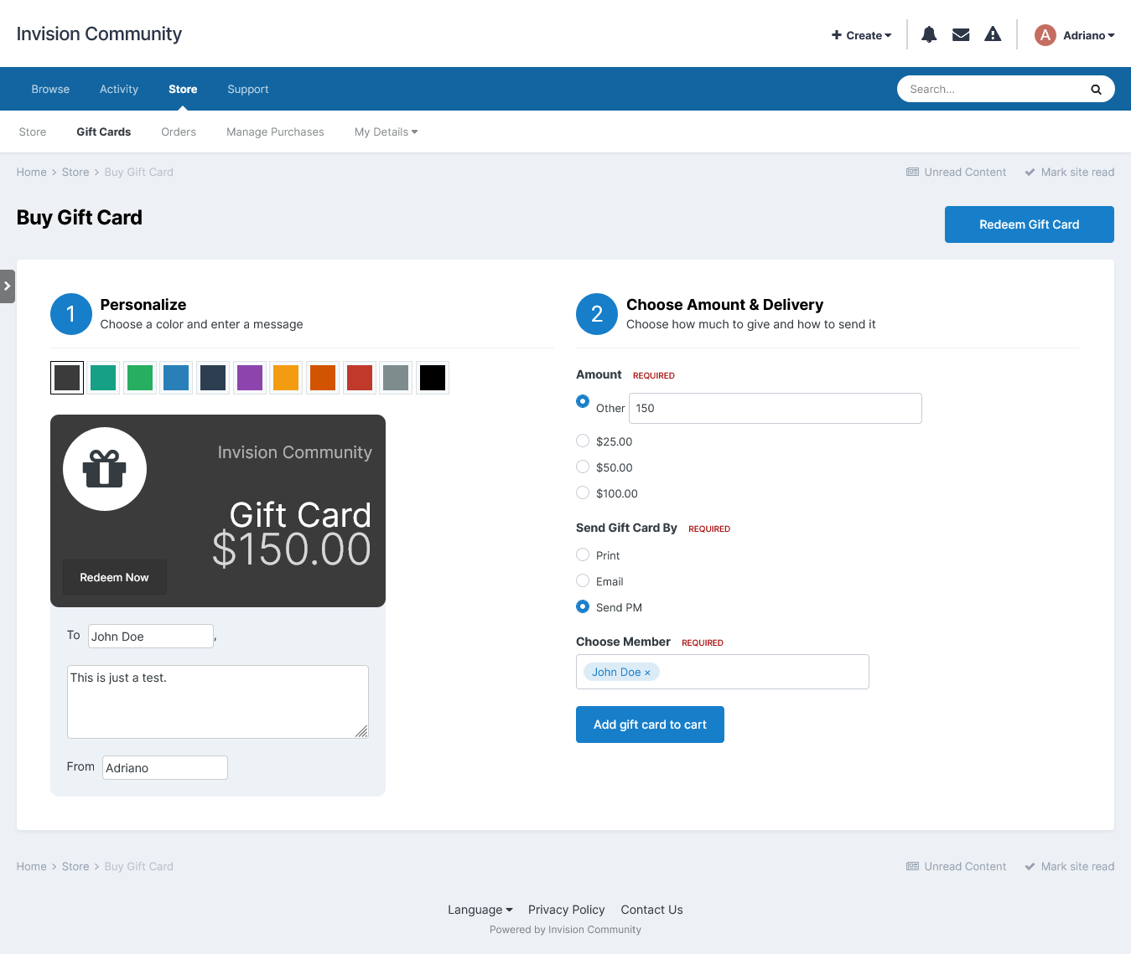The image size is (1131, 954).
Task: Remove John Doe from chosen member
Action: [x=647, y=673]
